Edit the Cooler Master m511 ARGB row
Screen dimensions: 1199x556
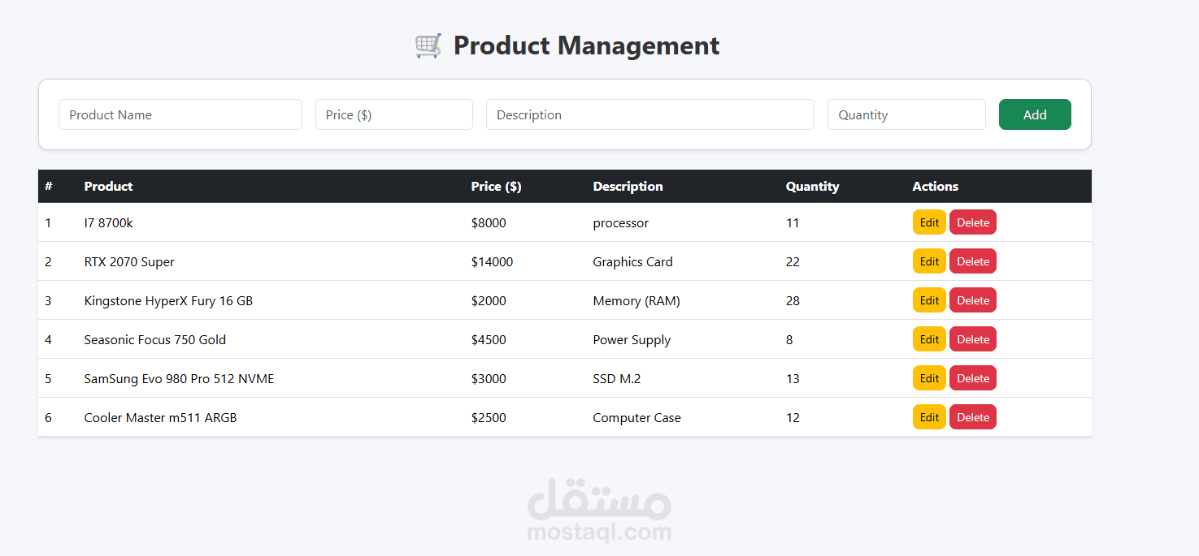click(929, 417)
